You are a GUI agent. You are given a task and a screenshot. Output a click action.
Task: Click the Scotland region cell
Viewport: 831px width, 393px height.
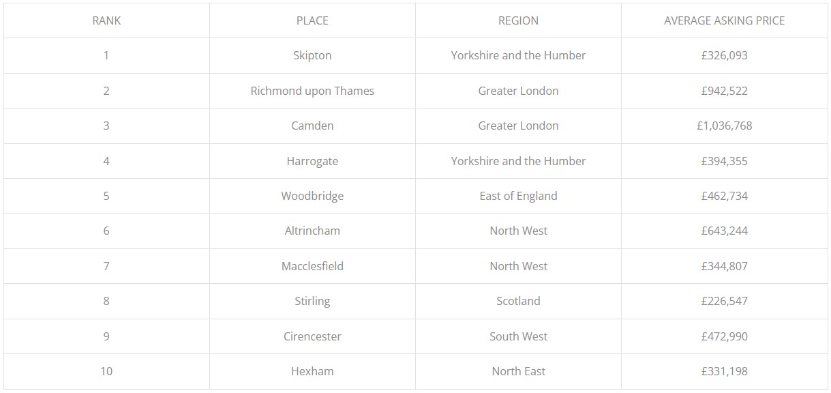pyautogui.click(x=518, y=301)
